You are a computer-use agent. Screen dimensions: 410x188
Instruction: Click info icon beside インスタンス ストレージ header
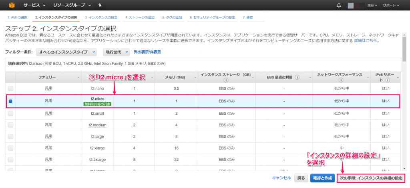coord(226,80)
